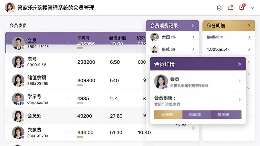Click the value 846:00

[85, 132]
